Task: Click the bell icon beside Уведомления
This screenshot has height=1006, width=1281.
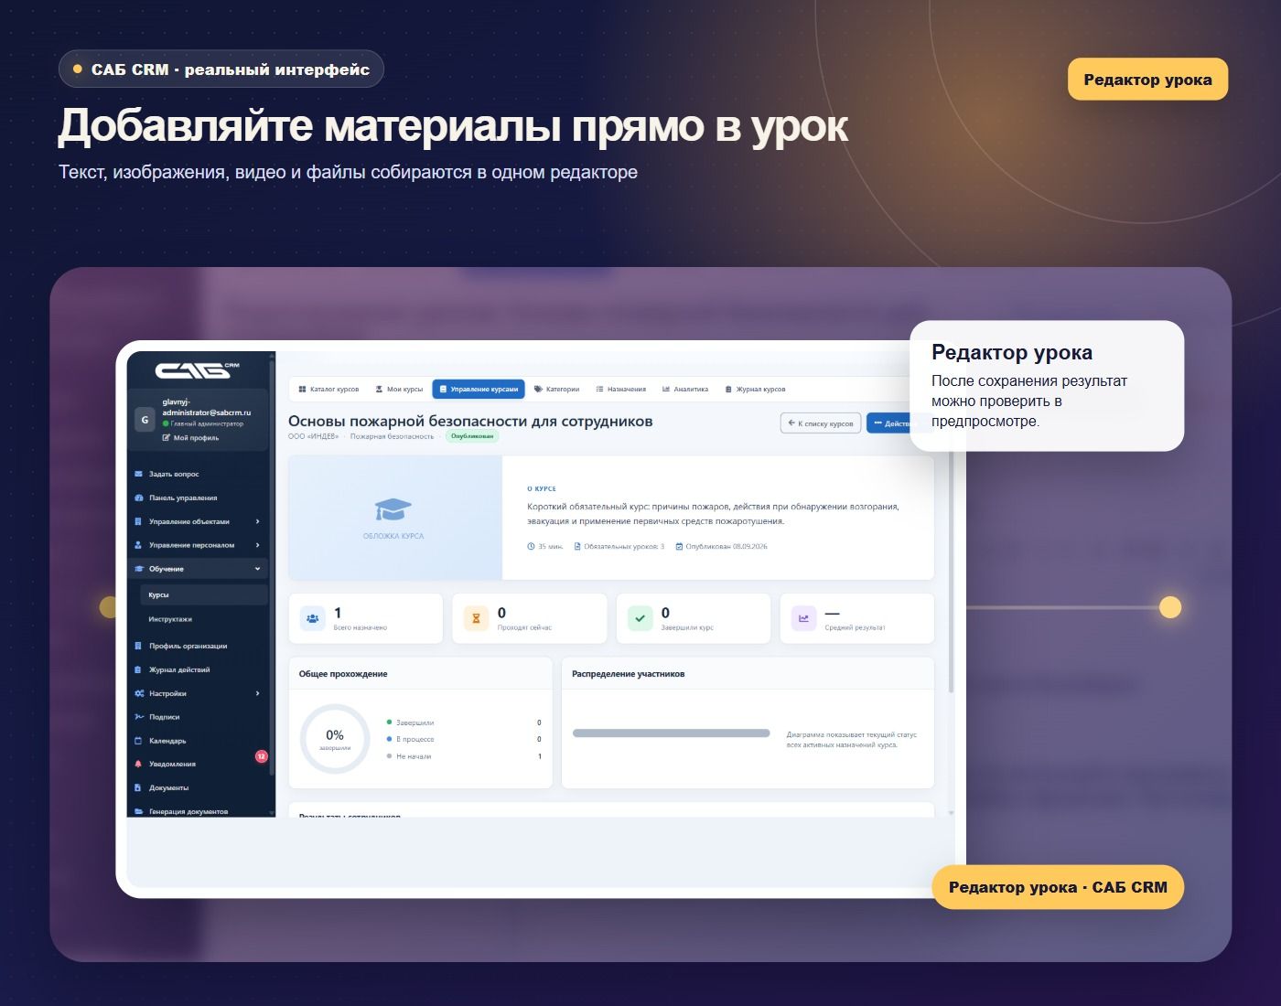Action: coord(139,764)
